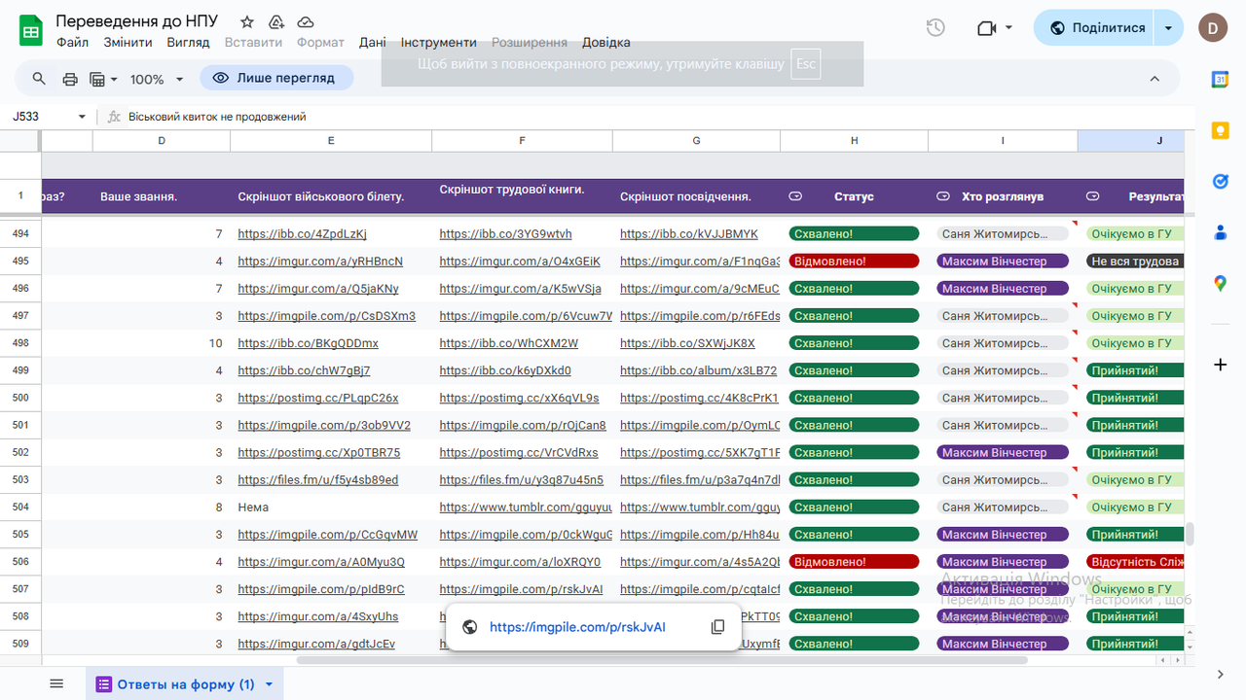Open sheet tab Ответы на форму menu arrow

point(269,684)
